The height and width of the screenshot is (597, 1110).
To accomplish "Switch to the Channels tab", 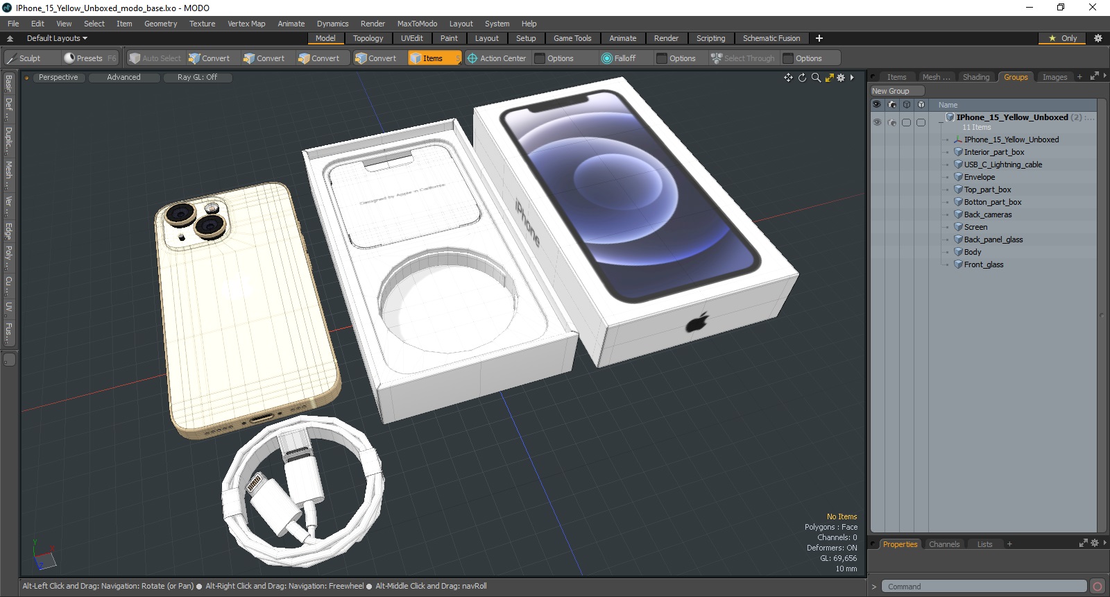I will [x=944, y=544].
